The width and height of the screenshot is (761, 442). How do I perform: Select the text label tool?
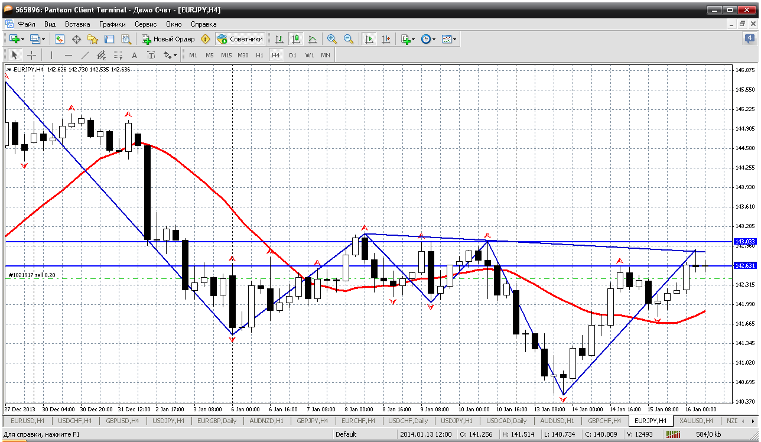pos(151,55)
